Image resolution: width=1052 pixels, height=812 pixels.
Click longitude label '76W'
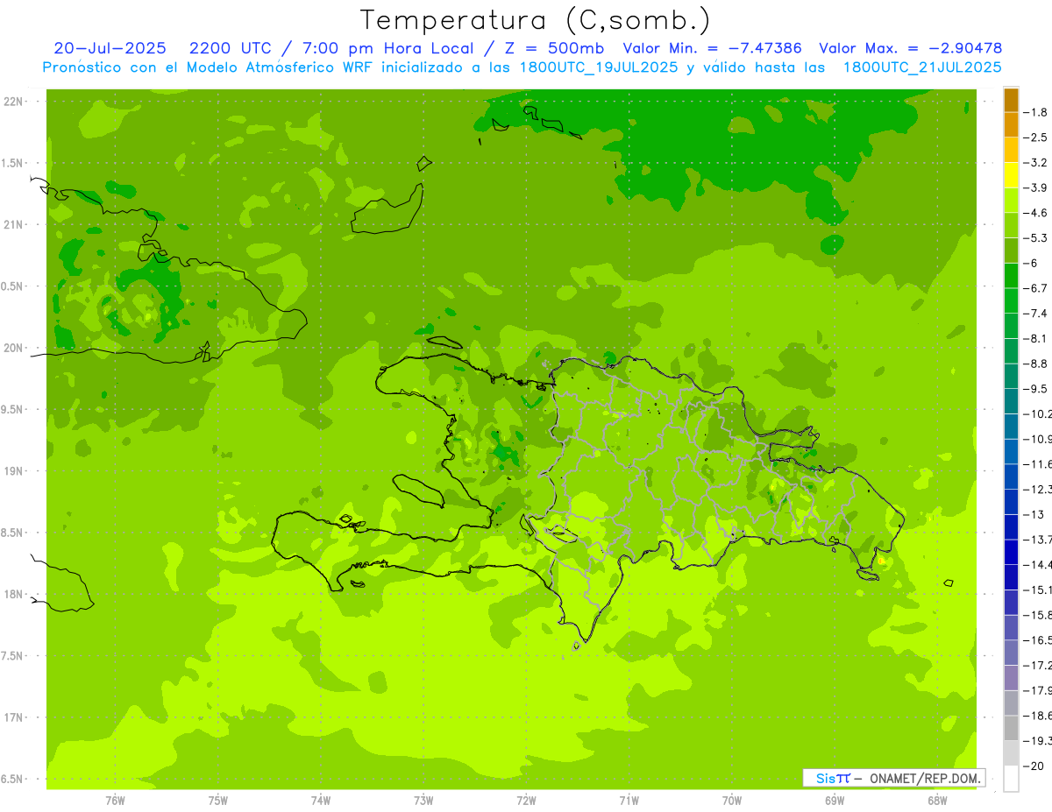coord(115,801)
